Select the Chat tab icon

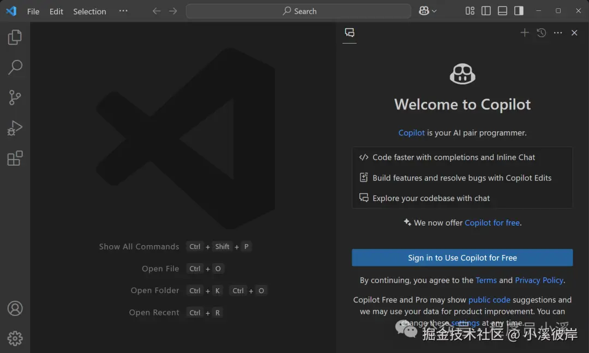click(x=350, y=33)
